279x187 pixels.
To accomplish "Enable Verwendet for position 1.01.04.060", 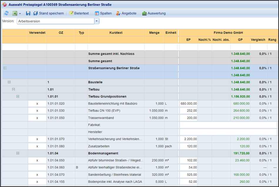I will 37,167.
